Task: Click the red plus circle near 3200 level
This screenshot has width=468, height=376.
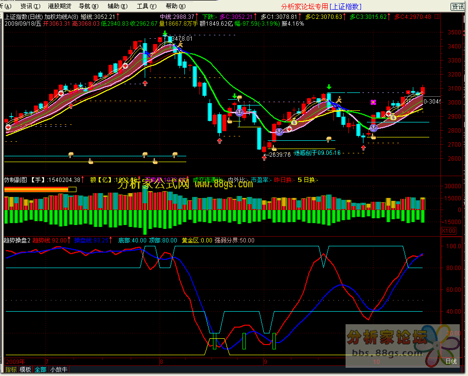Action: coord(125,66)
